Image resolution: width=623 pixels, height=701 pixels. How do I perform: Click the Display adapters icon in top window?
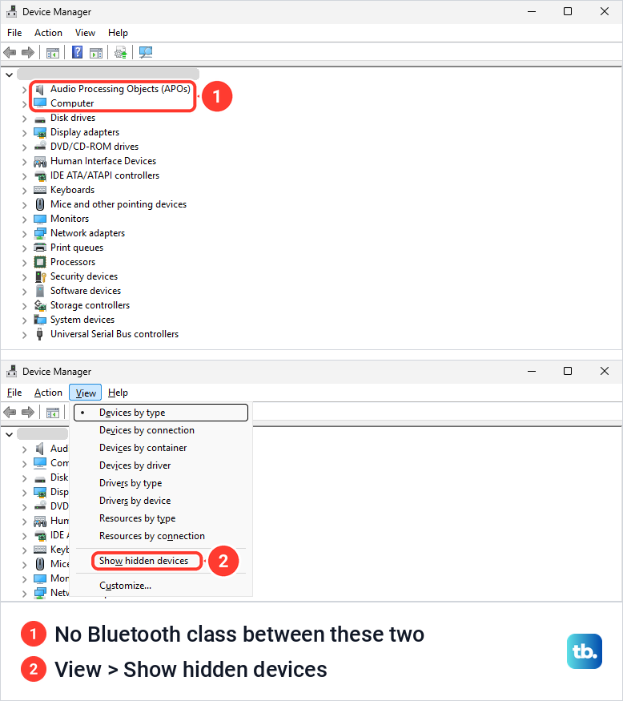pyautogui.click(x=40, y=133)
